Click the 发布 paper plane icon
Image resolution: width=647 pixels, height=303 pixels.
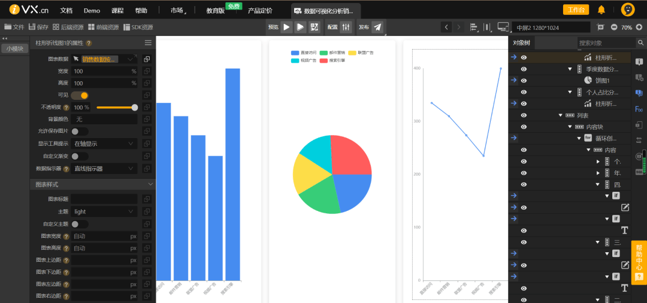click(x=377, y=27)
